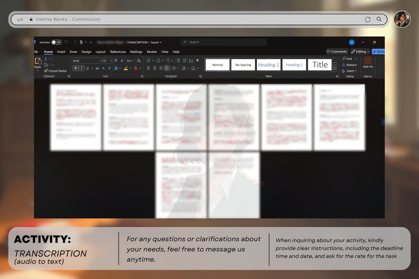Click the Shading paint bucket icon
419x279 pixels.
[184, 68]
